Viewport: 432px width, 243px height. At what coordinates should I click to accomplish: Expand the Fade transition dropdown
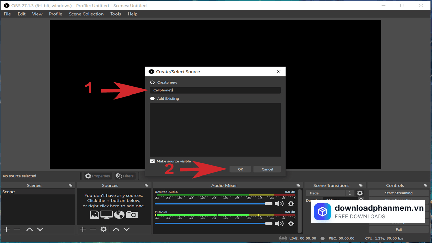tap(350, 193)
